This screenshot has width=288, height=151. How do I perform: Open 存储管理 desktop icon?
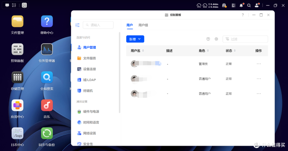[17, 77]
